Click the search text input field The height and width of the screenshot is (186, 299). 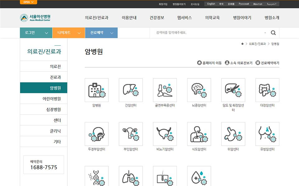coord(209,33)
